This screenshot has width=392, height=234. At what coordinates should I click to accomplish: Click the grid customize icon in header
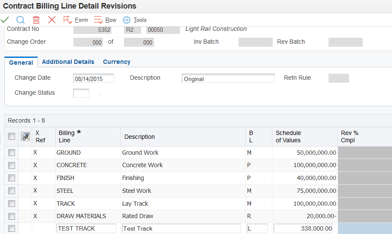point(26,137)
